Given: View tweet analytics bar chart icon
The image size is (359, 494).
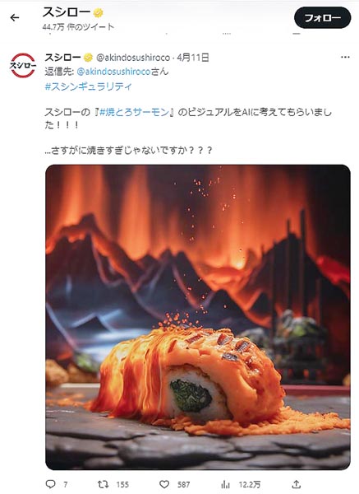Looking at the screenshot, I should click(225, 484).
